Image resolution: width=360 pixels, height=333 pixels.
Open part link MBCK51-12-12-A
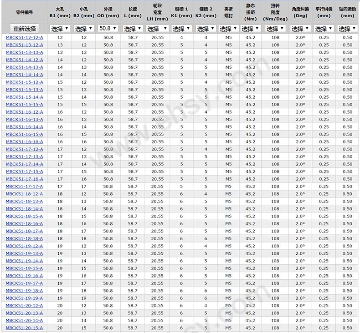[x=24, y=38]
